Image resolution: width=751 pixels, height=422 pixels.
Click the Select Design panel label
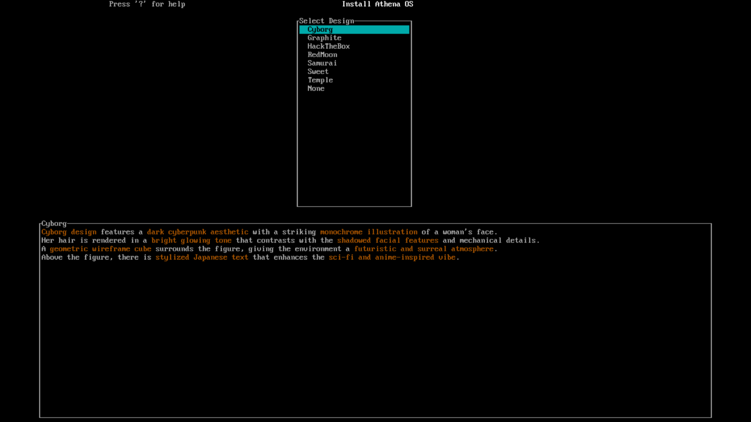[326, 21]
